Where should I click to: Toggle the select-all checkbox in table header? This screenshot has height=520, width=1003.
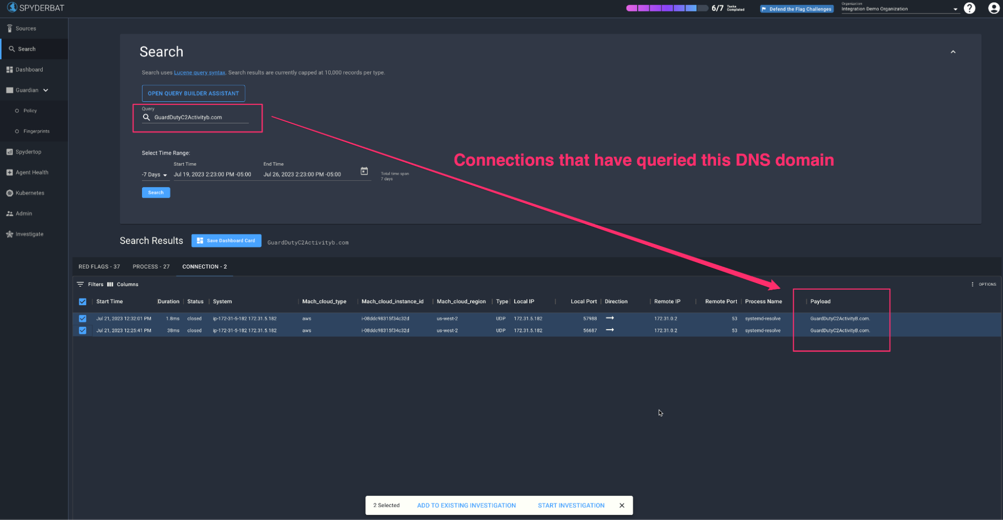pos(83,302)
